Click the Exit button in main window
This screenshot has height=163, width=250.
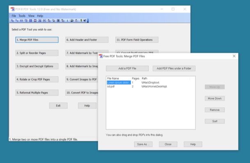(x=58, y=106)
